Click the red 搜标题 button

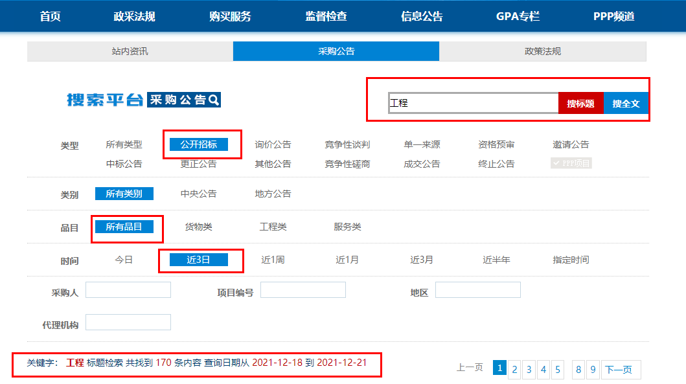[x=581, y=103]
